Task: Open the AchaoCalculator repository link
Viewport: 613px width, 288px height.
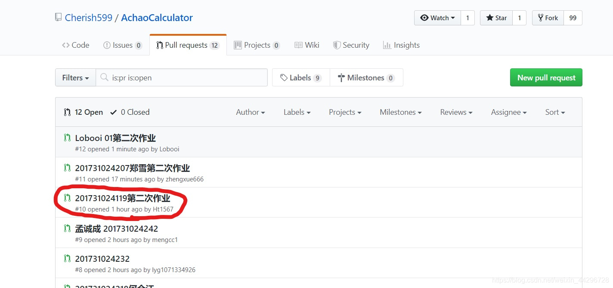Action: (x=157, y=18)
